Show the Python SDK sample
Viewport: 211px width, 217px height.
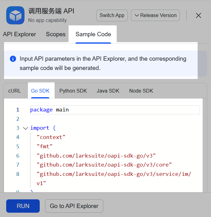tap(73, 91)
